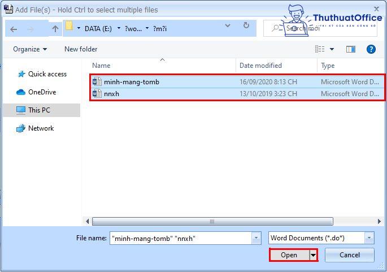This screenshot has height=272, width=387.
Task: Click the Open button
Action: [289, 255]
